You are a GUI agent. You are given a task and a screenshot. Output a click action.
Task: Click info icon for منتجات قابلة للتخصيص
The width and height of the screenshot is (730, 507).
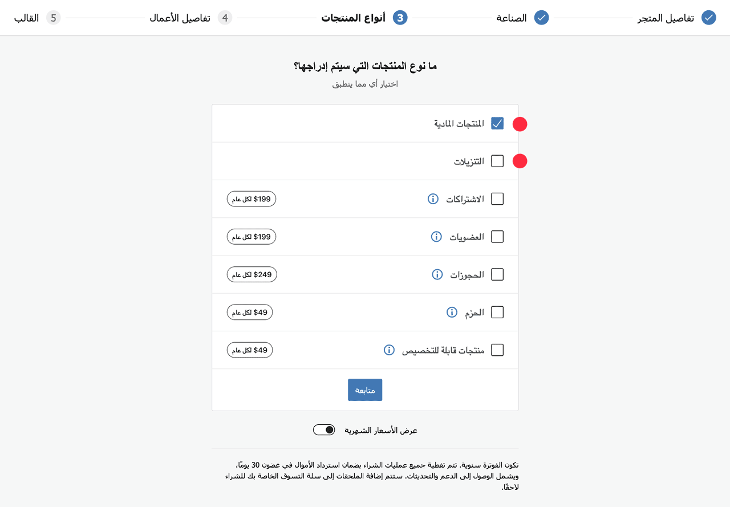(x=389, y=350)
